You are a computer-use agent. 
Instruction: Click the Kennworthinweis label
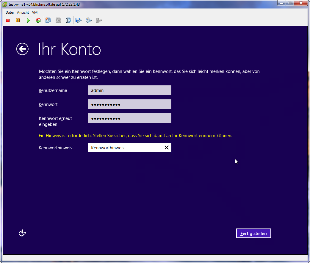tap(55, 148)
